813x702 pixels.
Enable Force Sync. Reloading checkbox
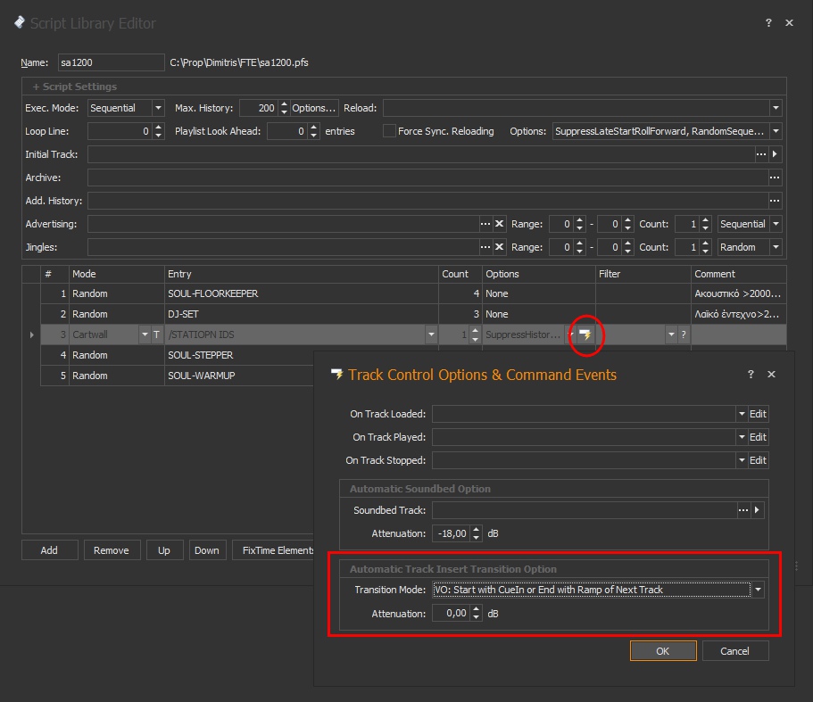coord(389,131)
